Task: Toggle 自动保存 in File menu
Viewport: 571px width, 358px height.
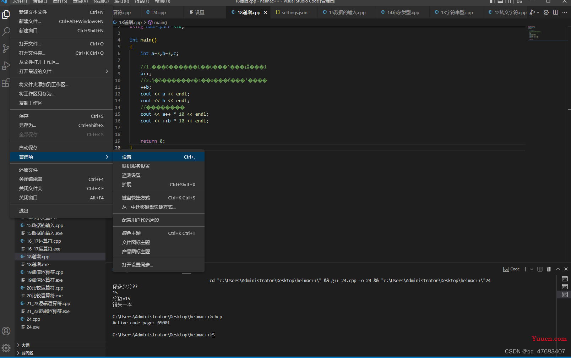Action: click(61, 148)
